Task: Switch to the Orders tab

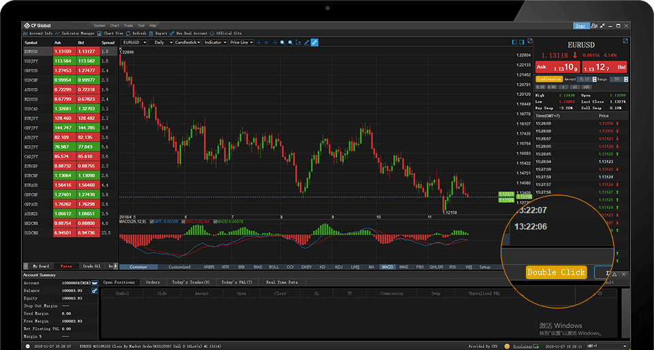Action: (x=153, y=282)
